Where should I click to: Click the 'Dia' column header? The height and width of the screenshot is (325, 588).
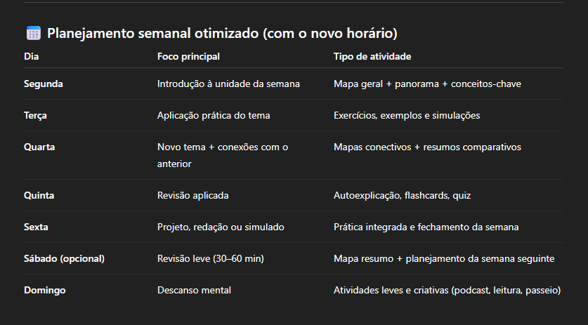click(31, 56)
